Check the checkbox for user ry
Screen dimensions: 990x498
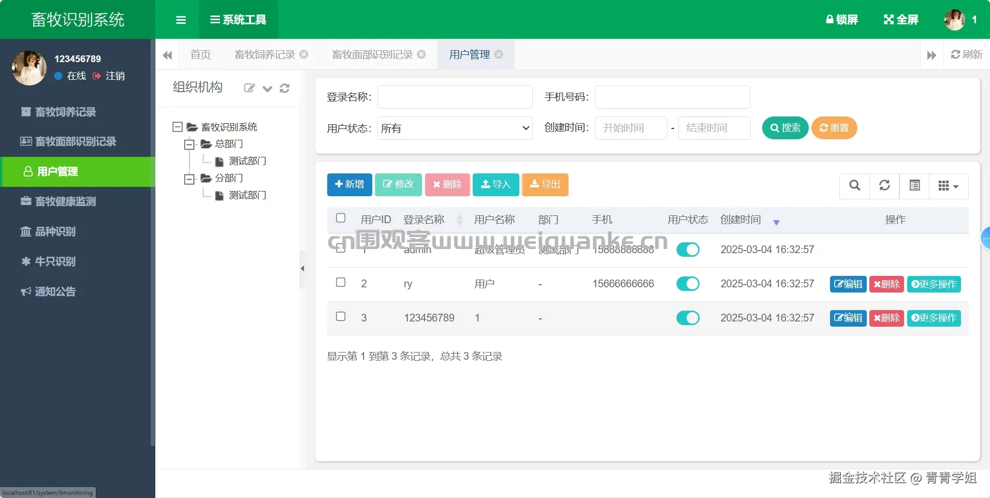341,282
